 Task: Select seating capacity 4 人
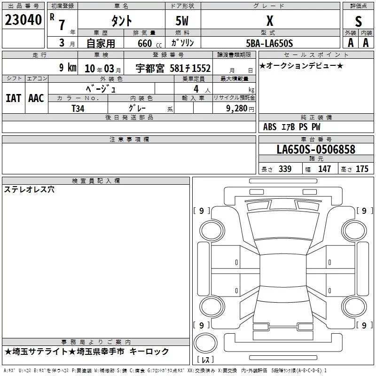pos(202,89)
